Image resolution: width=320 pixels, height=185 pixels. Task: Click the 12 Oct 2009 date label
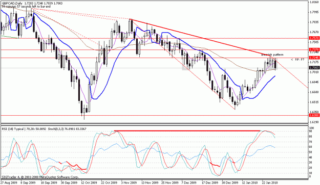pyautogui.click(x=89, y=182)
